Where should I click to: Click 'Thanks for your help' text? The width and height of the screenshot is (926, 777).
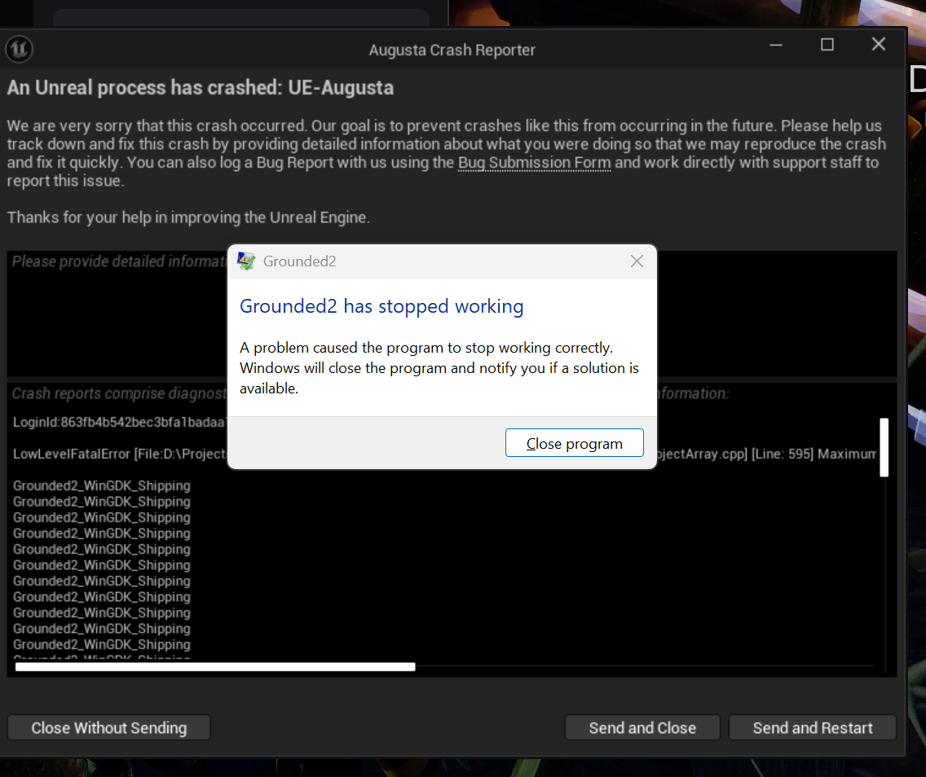pos(188,217)
